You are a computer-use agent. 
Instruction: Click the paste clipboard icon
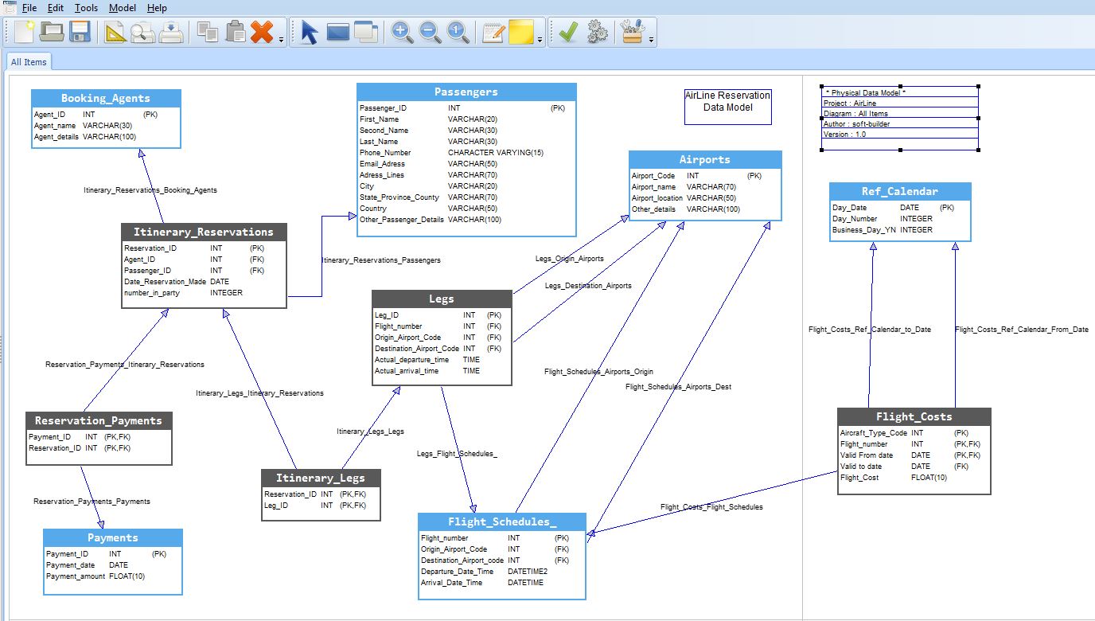[236, 33]
